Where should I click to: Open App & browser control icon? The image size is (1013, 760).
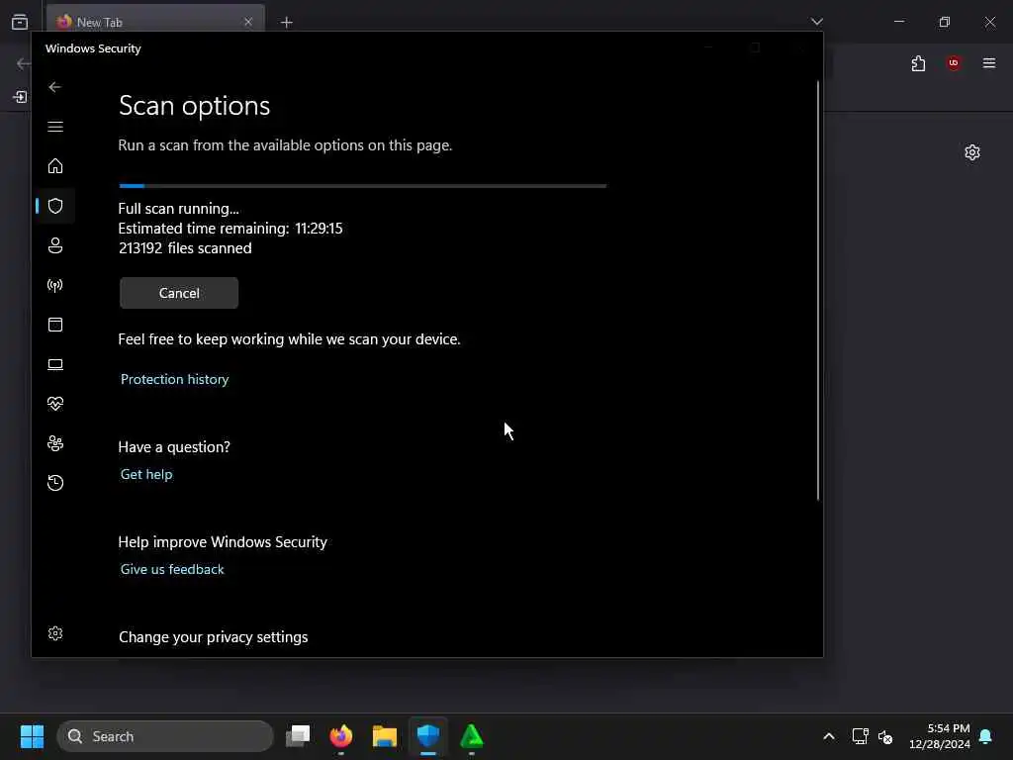coord(55,325)
